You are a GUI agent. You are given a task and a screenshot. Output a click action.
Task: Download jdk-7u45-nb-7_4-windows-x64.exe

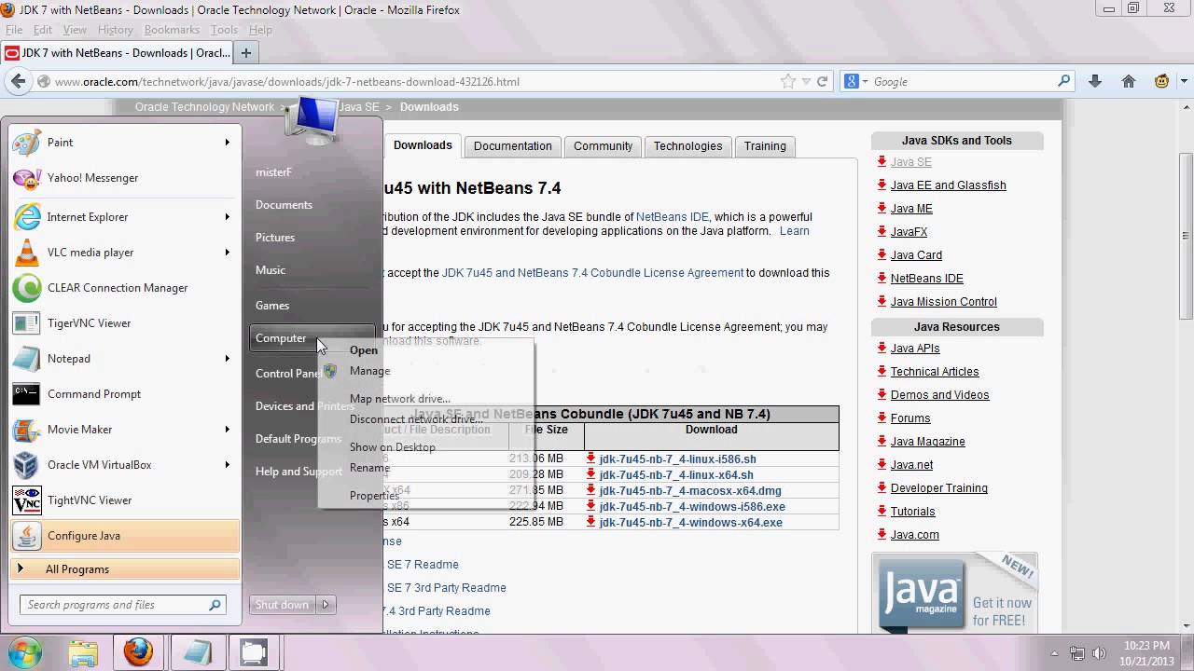tap(690, 523)
